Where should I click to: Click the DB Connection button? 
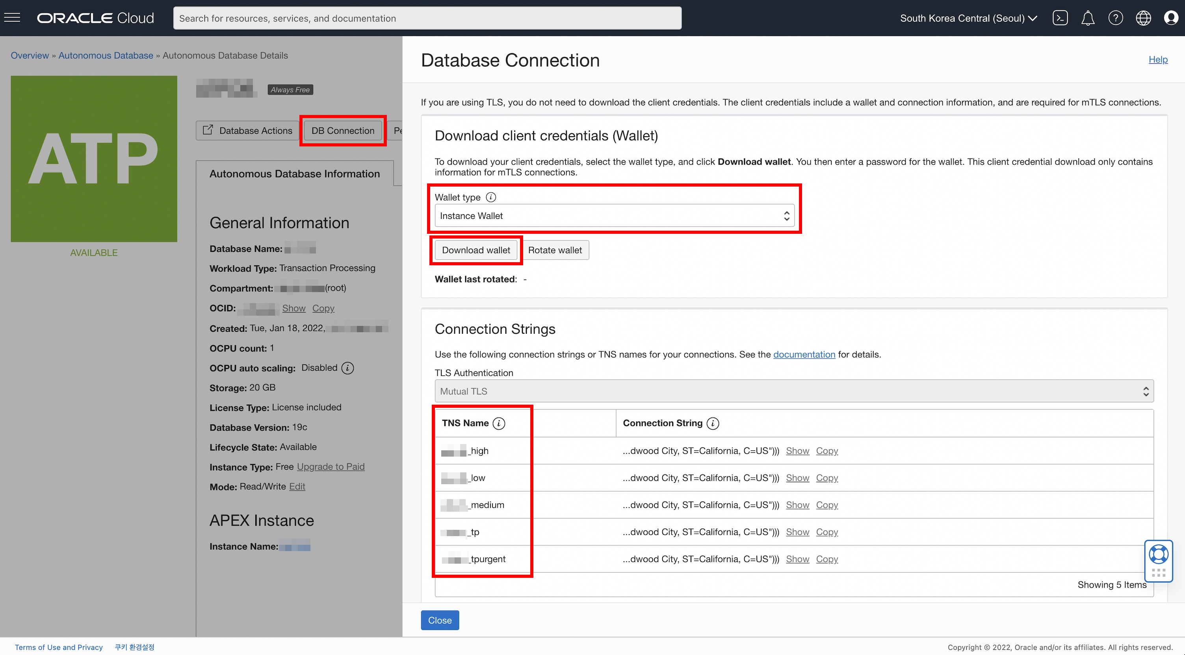coord(343,131)
